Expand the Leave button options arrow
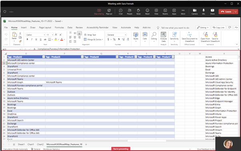This screenshot has width=241, height=151. 236,12
